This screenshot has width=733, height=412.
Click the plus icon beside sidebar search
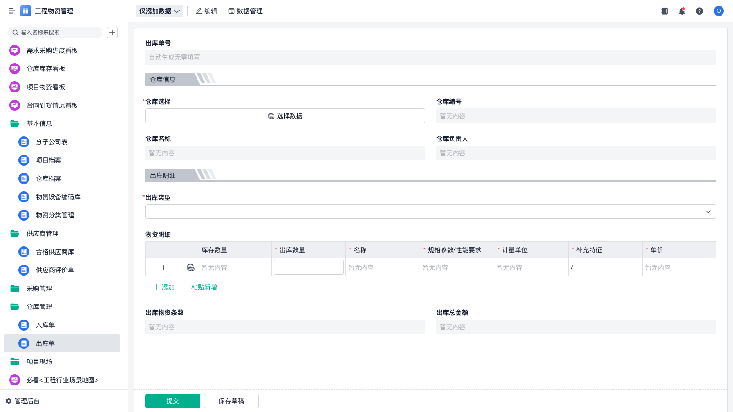click(x=112, y=33)
